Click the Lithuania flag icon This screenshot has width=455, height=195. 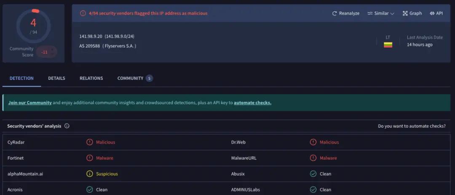point(388,45)
